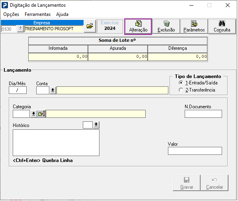Click the N.Documento input field

203,114
